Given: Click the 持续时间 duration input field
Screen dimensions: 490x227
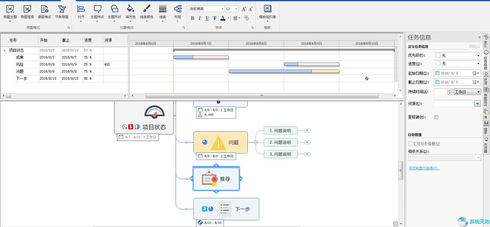Looking at the screenshot, I should tap(441, 92).
